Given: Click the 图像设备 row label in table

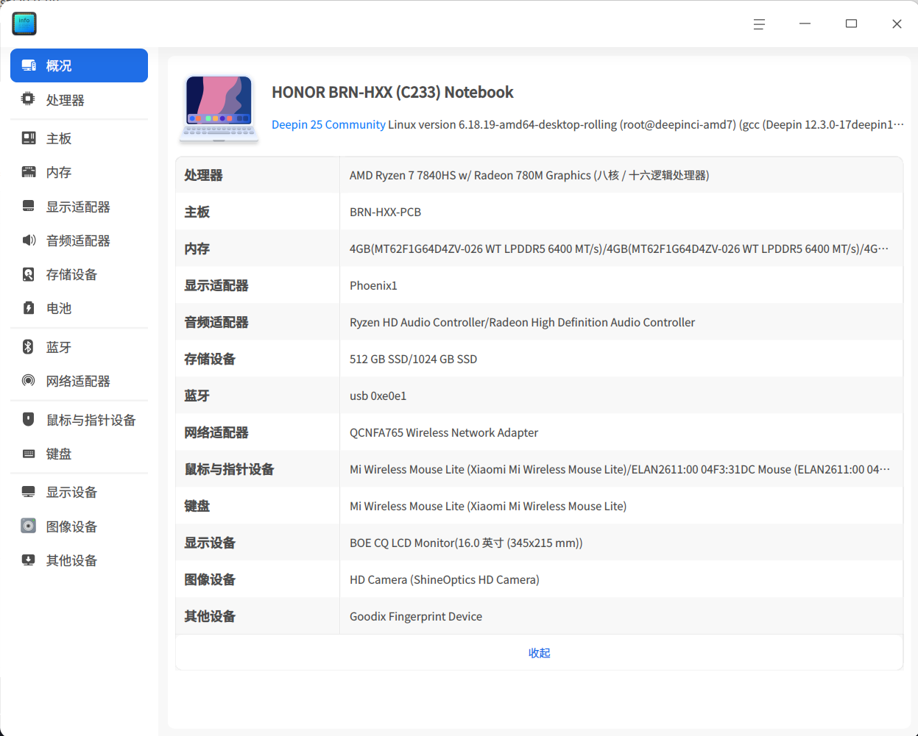Looking at the screenshot, I should [x=210, y=579].
